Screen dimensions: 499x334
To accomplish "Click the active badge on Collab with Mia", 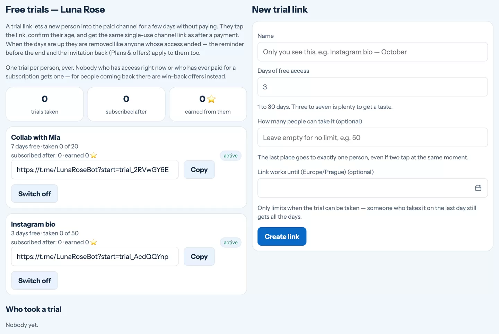I will pos(230,156).
